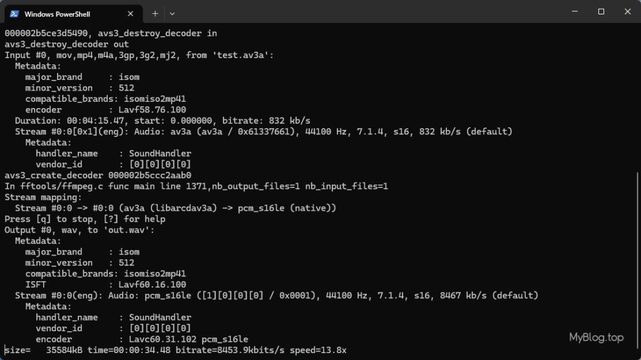Screen dimensions: 641x360
Task: Close the Windows PowerShell tab
Action: (130, 14)
